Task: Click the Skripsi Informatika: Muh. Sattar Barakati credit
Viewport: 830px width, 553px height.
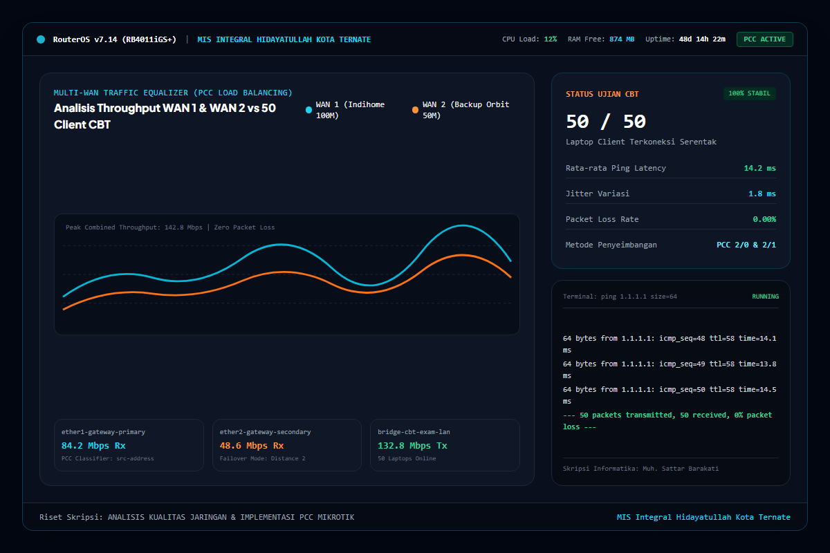Action: click(641, 469)
